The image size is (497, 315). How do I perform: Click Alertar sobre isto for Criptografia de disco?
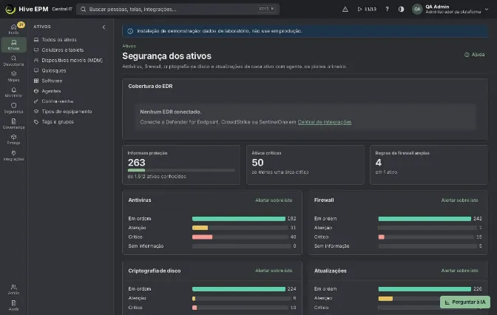point(274,271)
